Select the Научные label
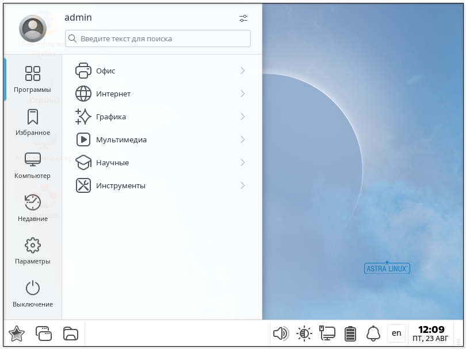Image resolution: width=466 pixels, height=349 pixels. click(112, 163)
